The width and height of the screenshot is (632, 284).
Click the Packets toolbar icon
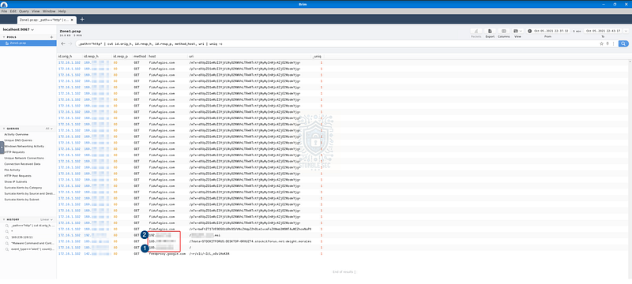click(476, 31)
